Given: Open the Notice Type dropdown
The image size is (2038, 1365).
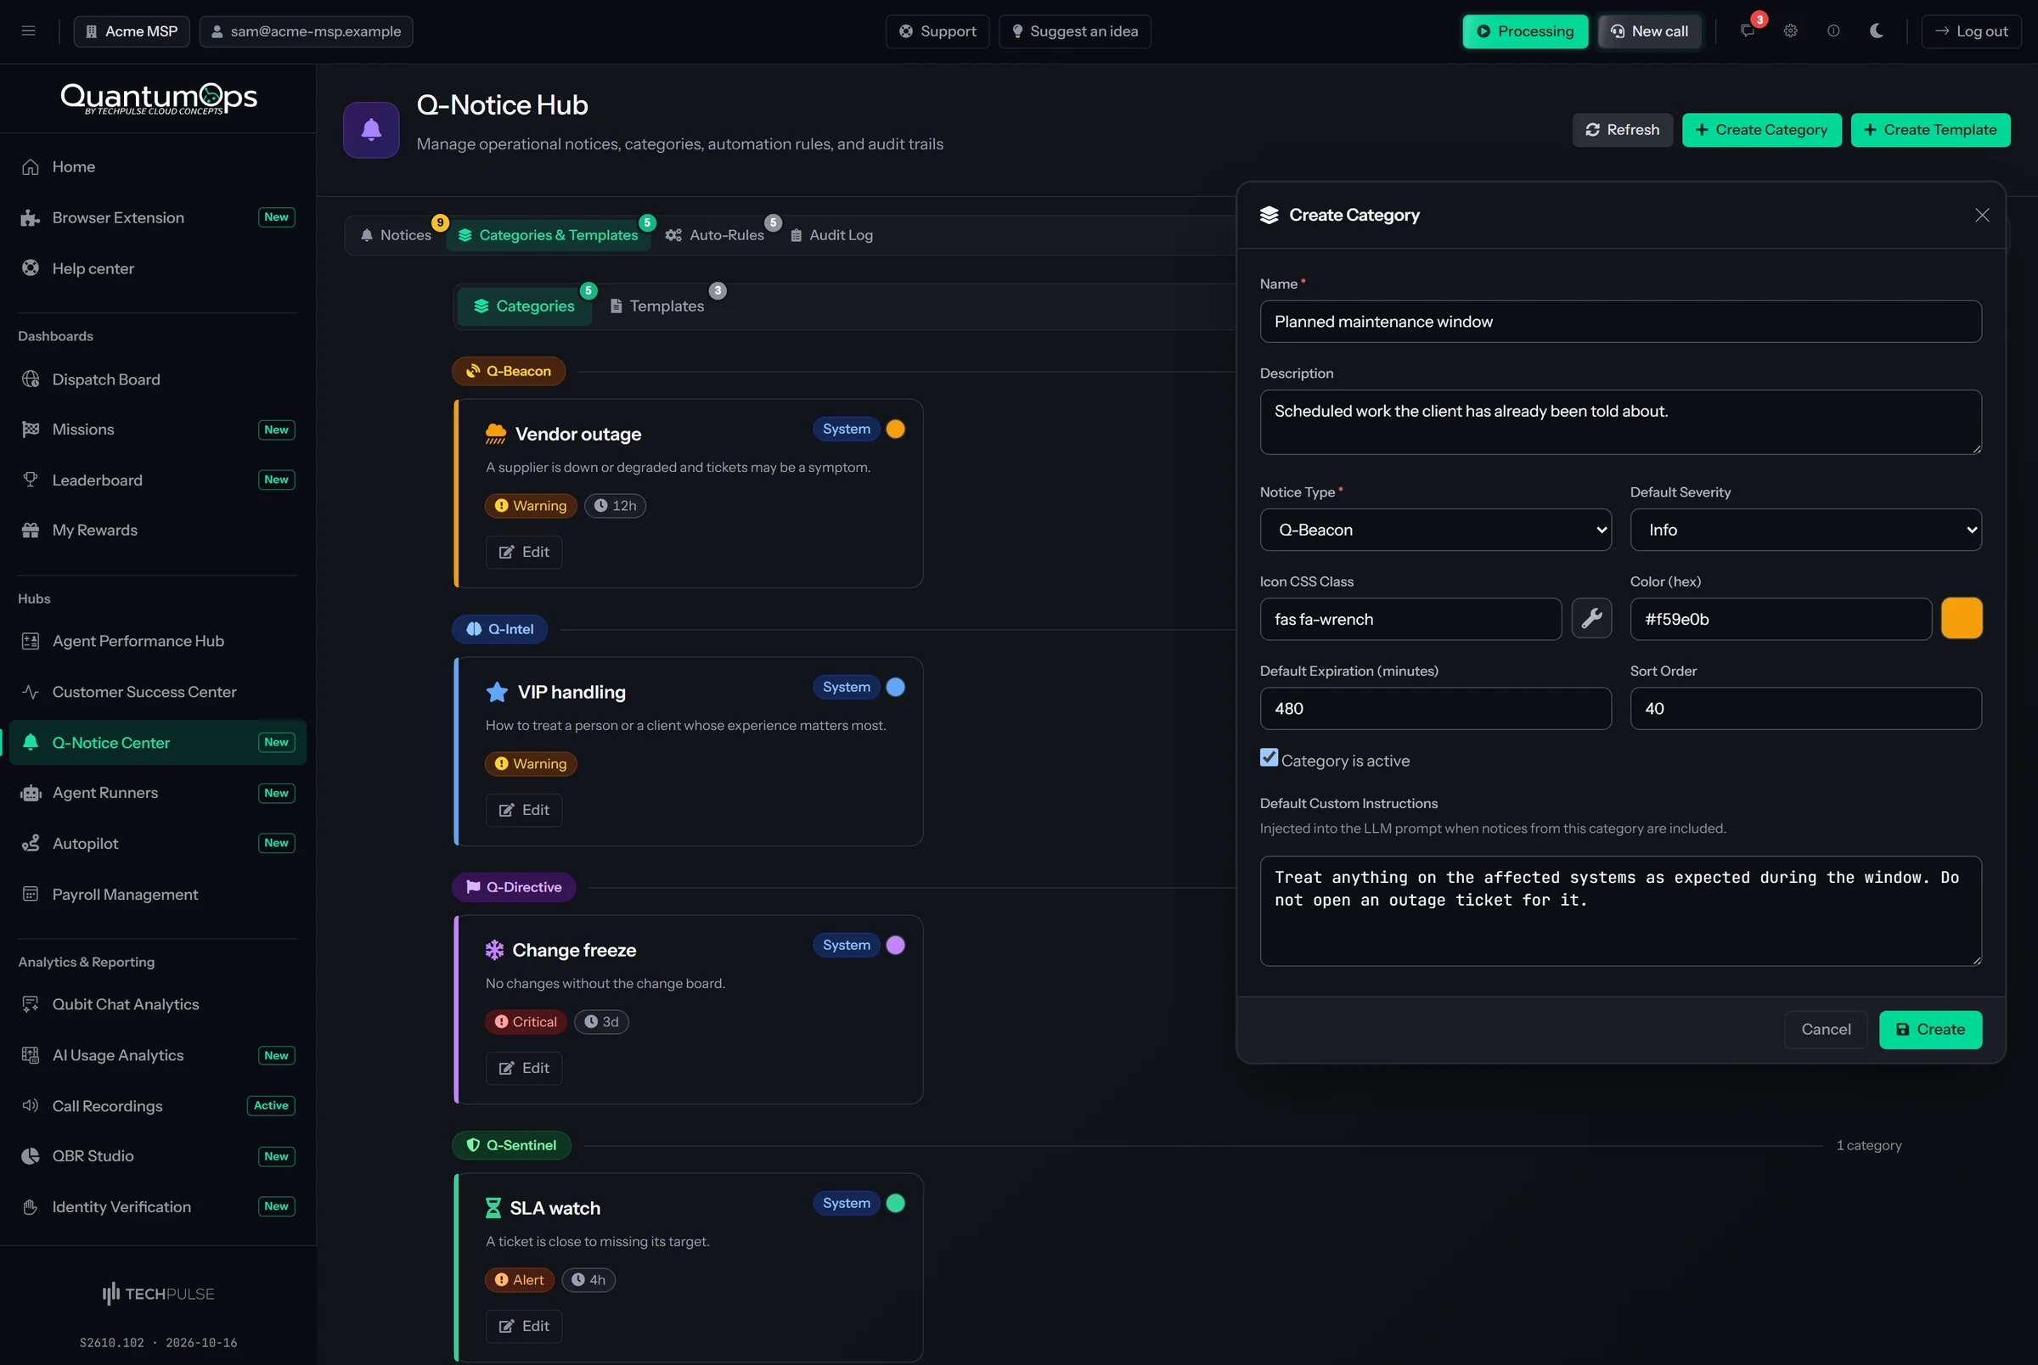Looking at the screenshot, I should [x=1436, y=531].
